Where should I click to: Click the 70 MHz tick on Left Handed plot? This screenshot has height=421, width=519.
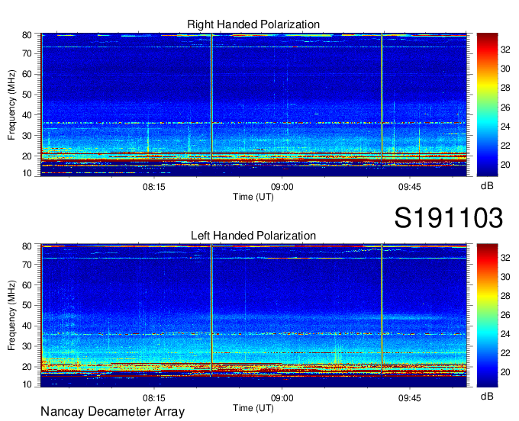[x=27, y=264]
